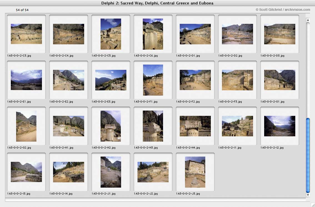Pick the Ionic capital image 1A3-G-D-2-H3.jpg
The width and height of the screenshot is (315, 207).
(x=153, y=126)
